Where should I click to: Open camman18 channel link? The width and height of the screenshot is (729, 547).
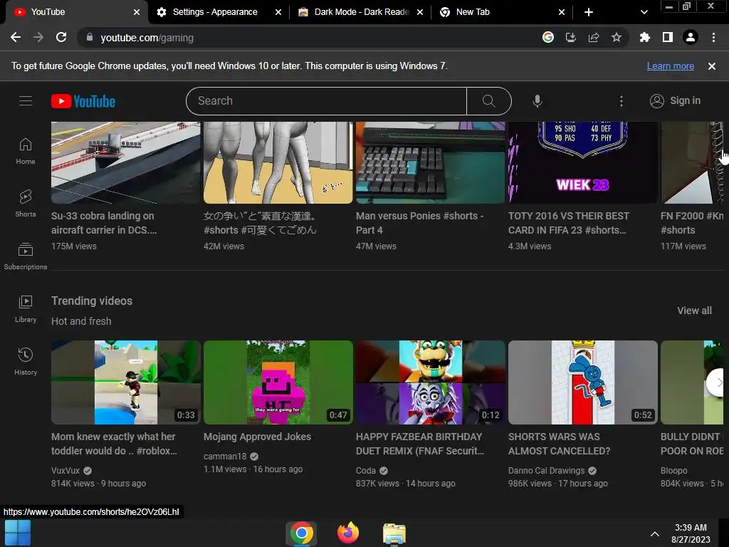[x=225, y=457]
